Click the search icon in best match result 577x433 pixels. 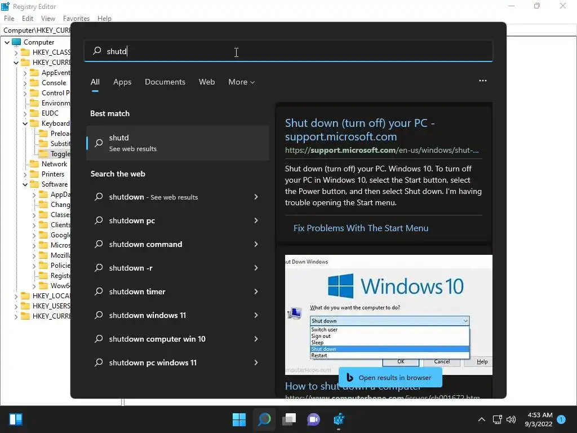pos(99,143)
